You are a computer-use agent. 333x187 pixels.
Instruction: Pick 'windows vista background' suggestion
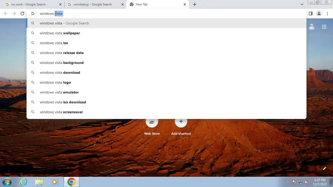(x=166, y=63)
